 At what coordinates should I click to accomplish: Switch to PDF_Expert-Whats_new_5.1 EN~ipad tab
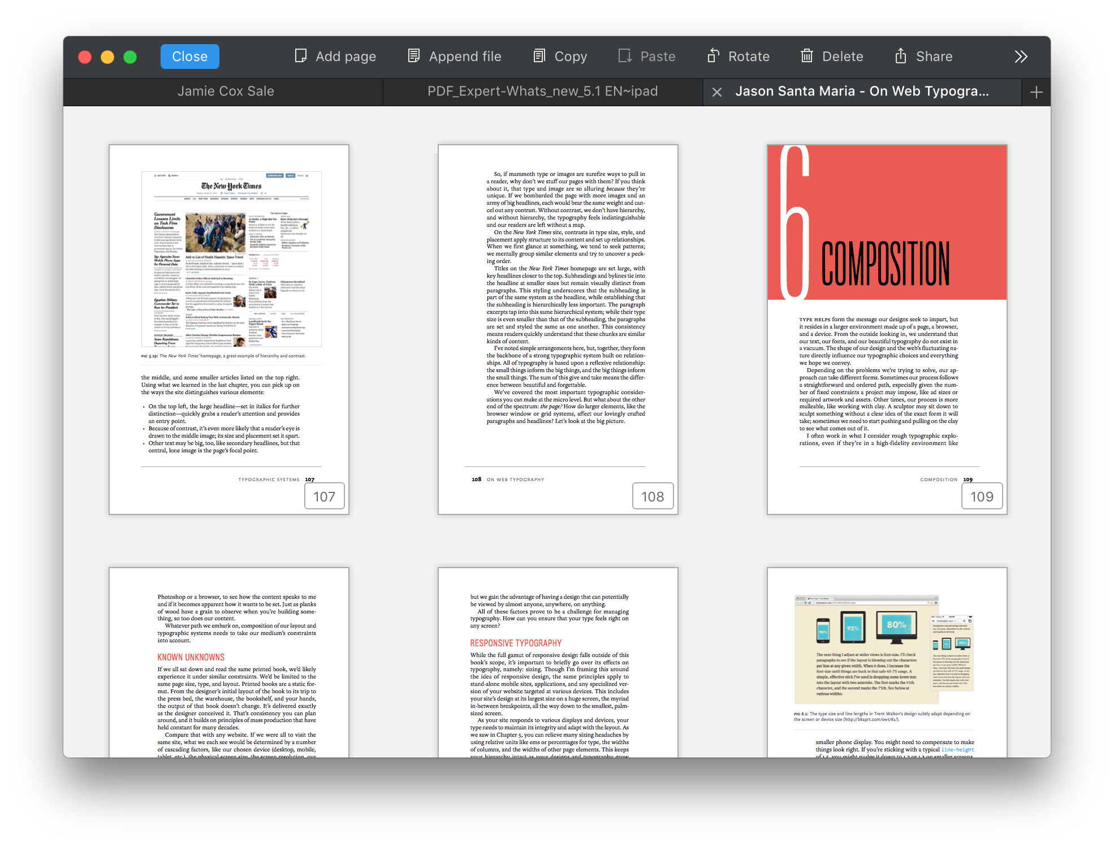[543, 92]
